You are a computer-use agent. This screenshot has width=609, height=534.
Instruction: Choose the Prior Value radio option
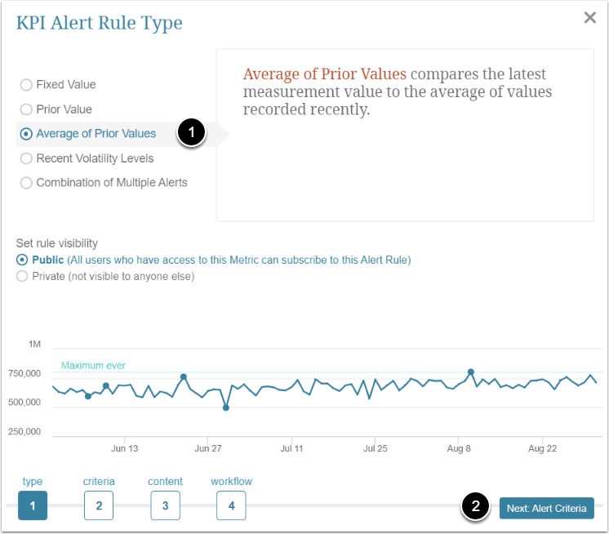coord(27,109)
